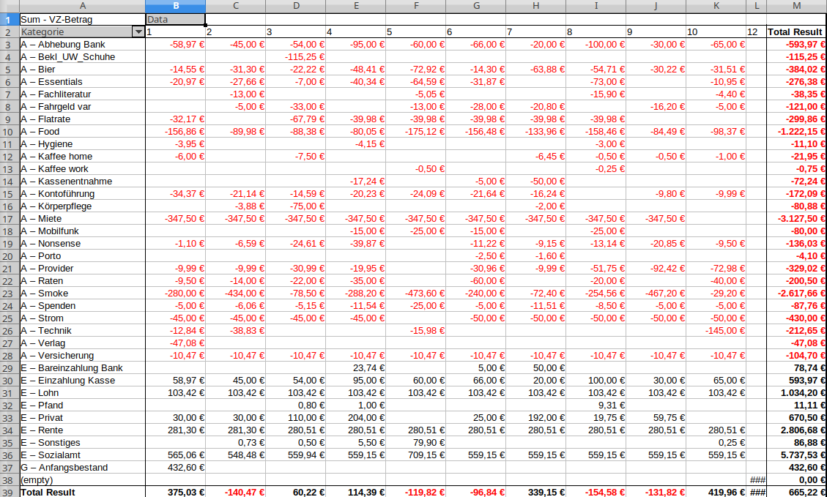Click the Kategorie pivot field button label
Image resolution: width=827 pixels, height=497 pixels.
[x=73, y=32]
